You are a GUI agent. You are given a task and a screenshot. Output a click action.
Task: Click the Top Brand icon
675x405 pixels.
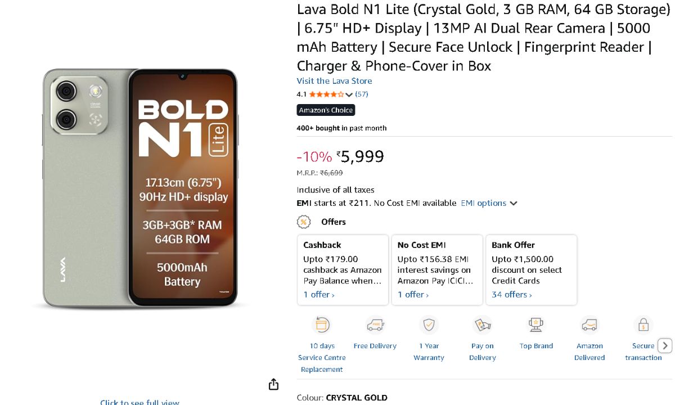(x=535, y=325)
